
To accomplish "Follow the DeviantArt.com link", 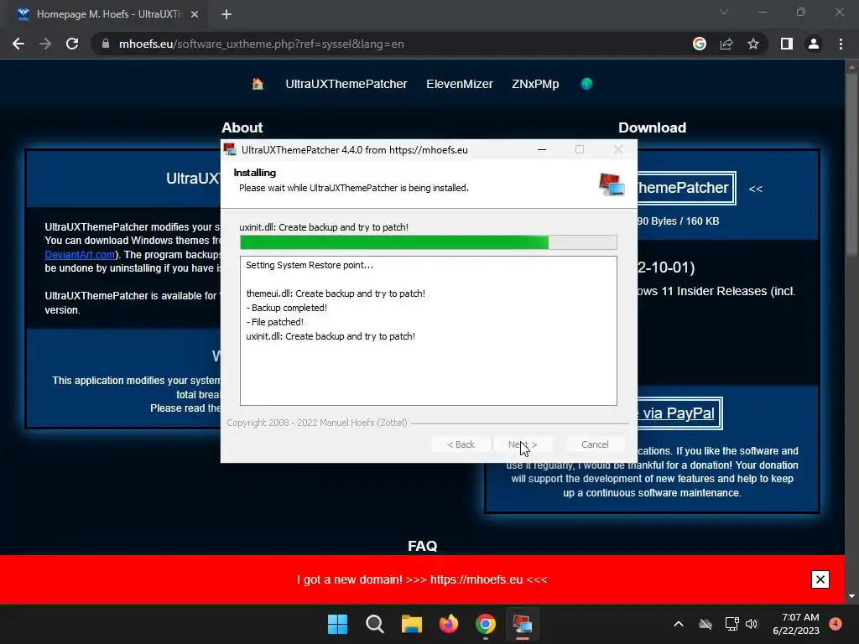I will (x=80, y=255).
